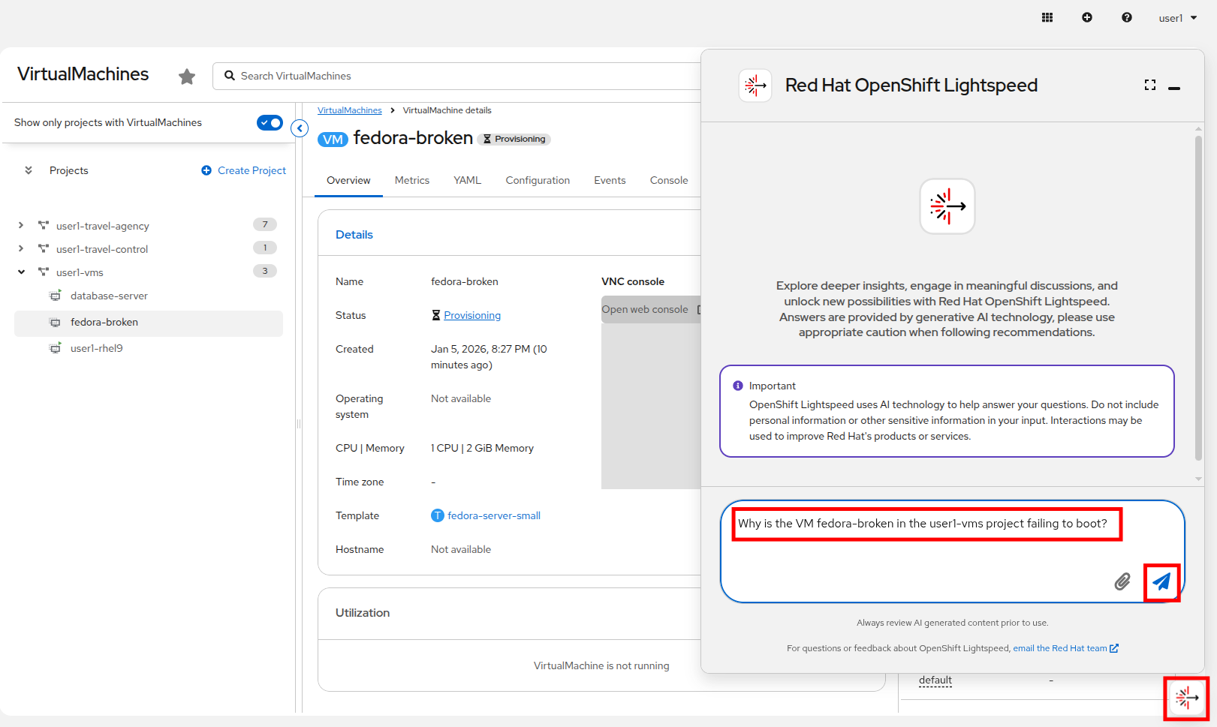Attach a file to the chat prompt
The width and height of the screenshot is (1217, 727).
point(1122,581)
